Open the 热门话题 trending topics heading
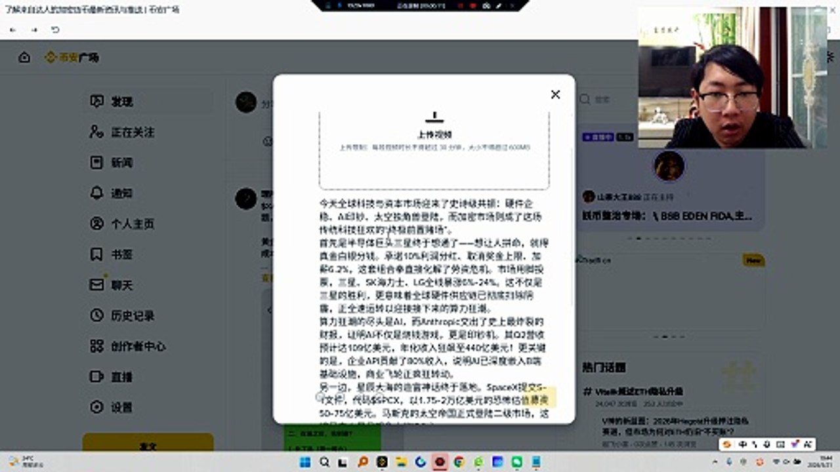Image resolution: width=840 pixels, height=472 pixels. coord(604,367)
